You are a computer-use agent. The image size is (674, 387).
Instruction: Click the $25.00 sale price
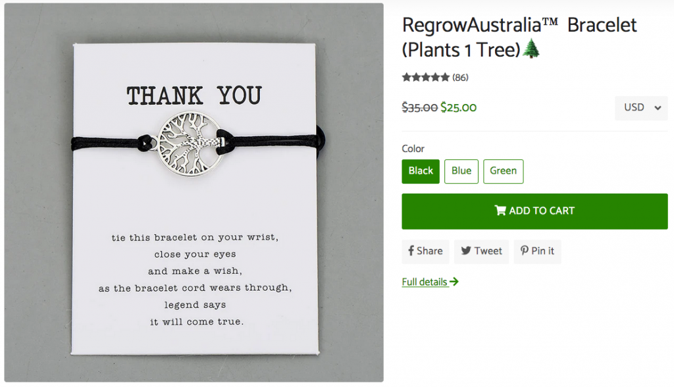(459, 107)
